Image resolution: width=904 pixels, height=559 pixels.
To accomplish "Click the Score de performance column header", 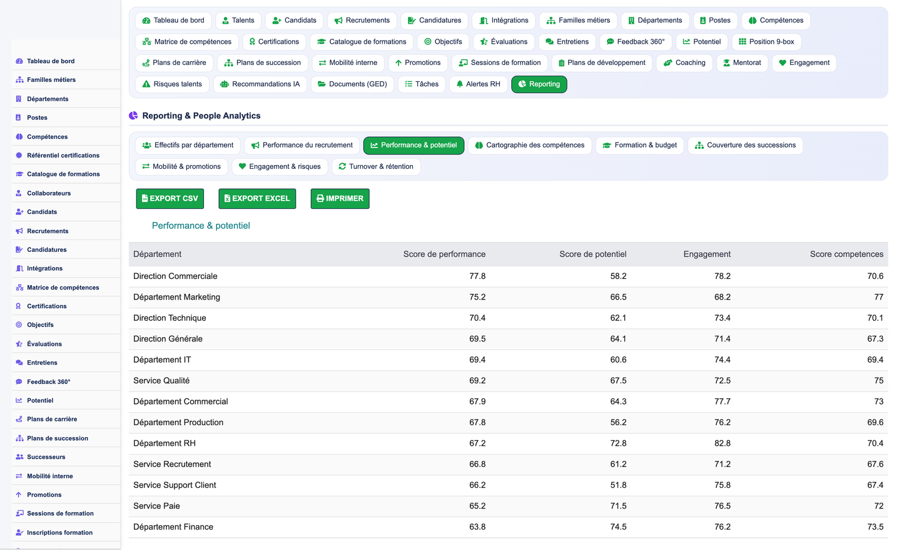I will click(x=444, y=254).
